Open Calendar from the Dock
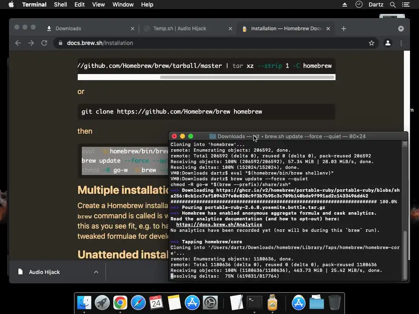This screenshot has height=314, width=419. click(156, 303)
